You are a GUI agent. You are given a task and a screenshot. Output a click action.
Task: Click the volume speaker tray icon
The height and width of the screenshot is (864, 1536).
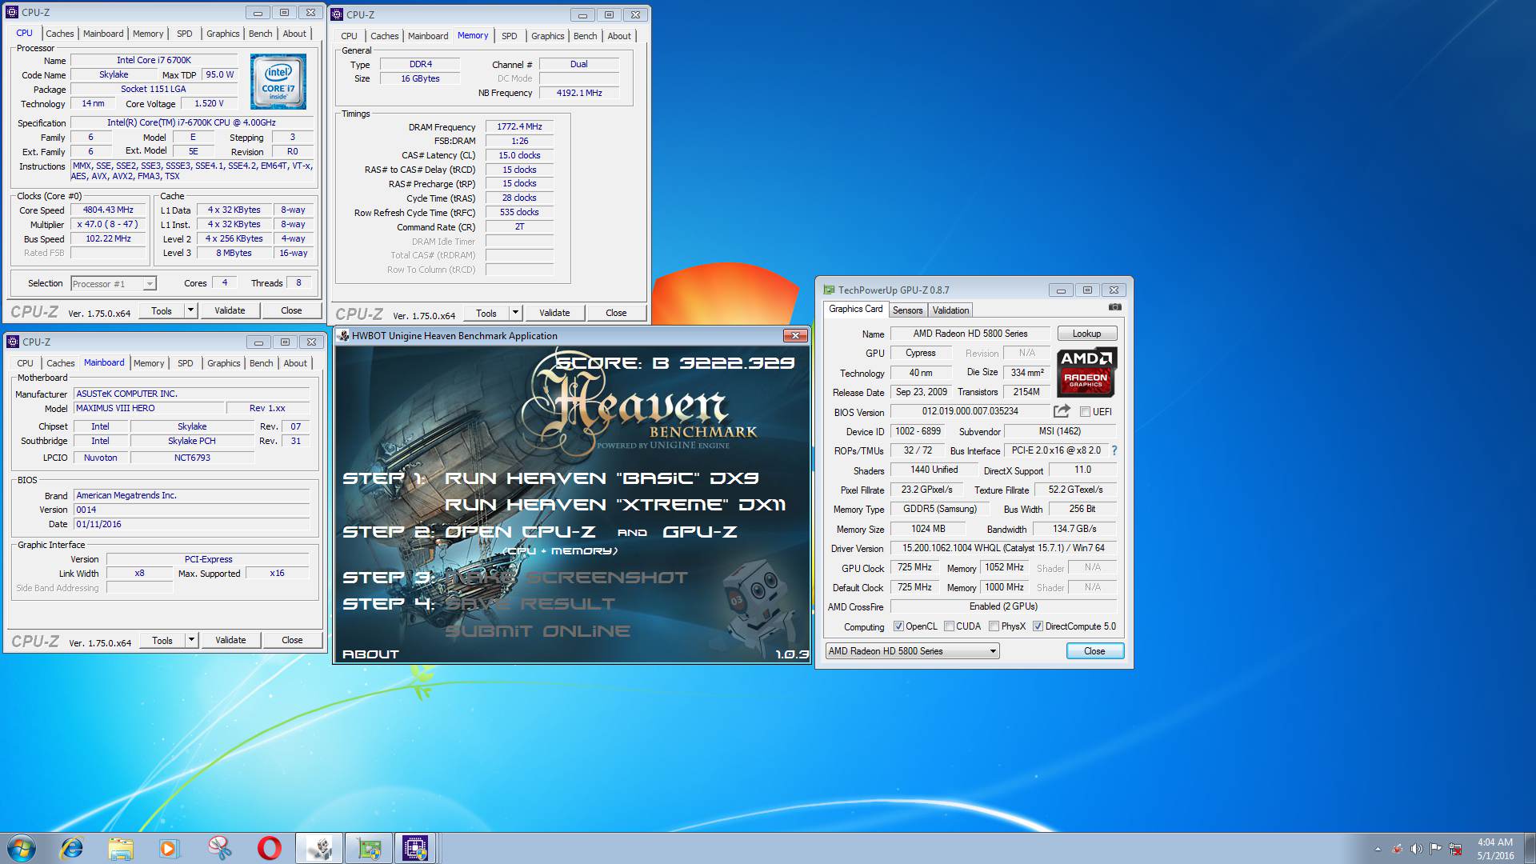1416,849
